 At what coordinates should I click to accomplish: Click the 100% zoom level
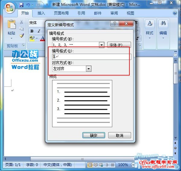click(x=123, y=165)
